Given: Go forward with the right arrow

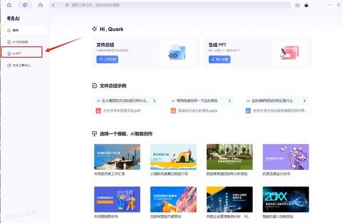Looking at the screenshot, I should coord(60,5).
